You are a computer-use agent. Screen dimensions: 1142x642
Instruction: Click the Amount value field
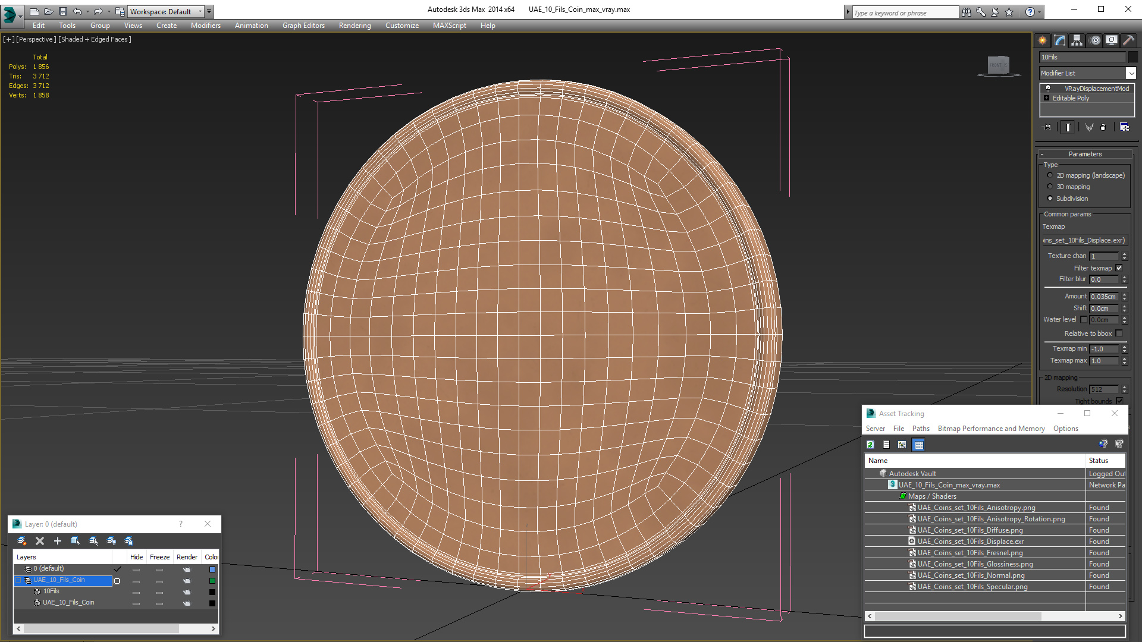pyautogui.click(x=1105, y=297)
